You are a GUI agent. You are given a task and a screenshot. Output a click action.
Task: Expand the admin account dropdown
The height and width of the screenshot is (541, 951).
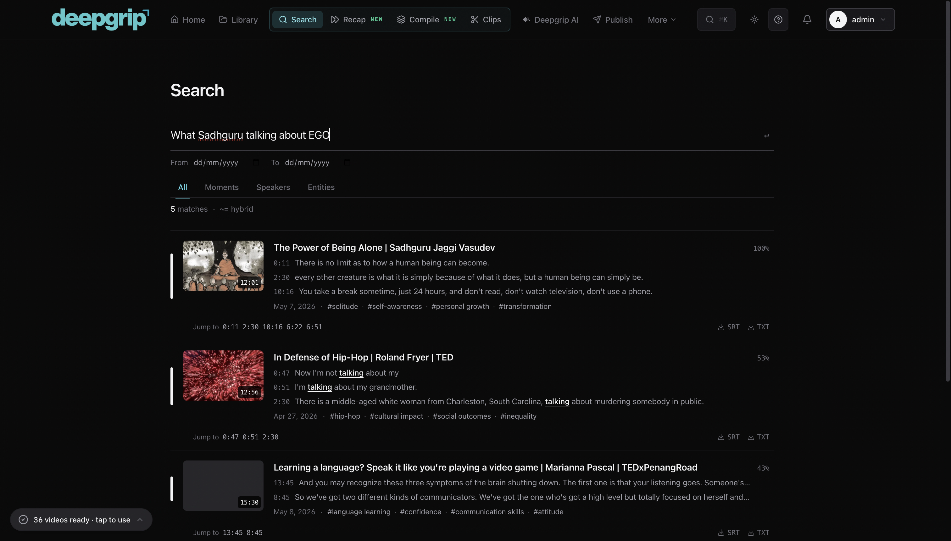point(860,20)
